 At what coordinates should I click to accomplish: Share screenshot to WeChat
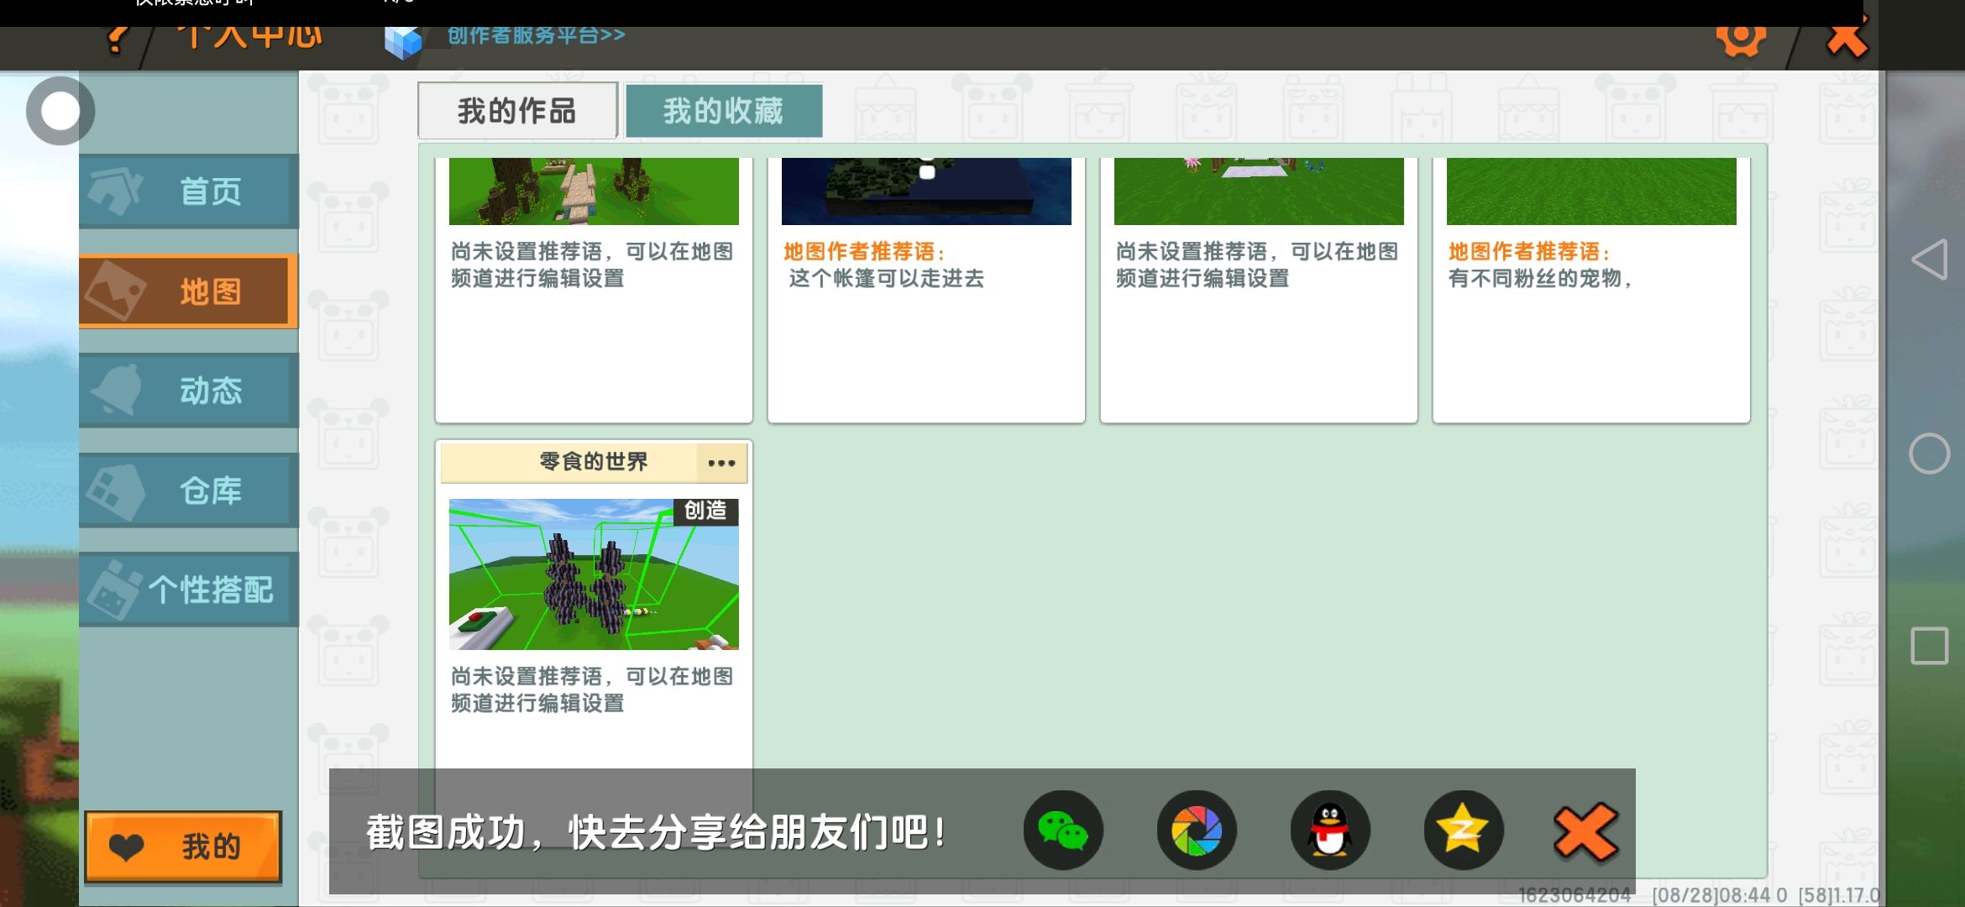click(x=1062, y=831)
